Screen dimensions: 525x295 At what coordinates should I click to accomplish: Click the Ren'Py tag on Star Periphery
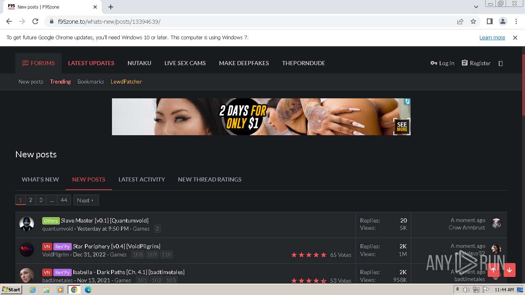coord(62,247)
